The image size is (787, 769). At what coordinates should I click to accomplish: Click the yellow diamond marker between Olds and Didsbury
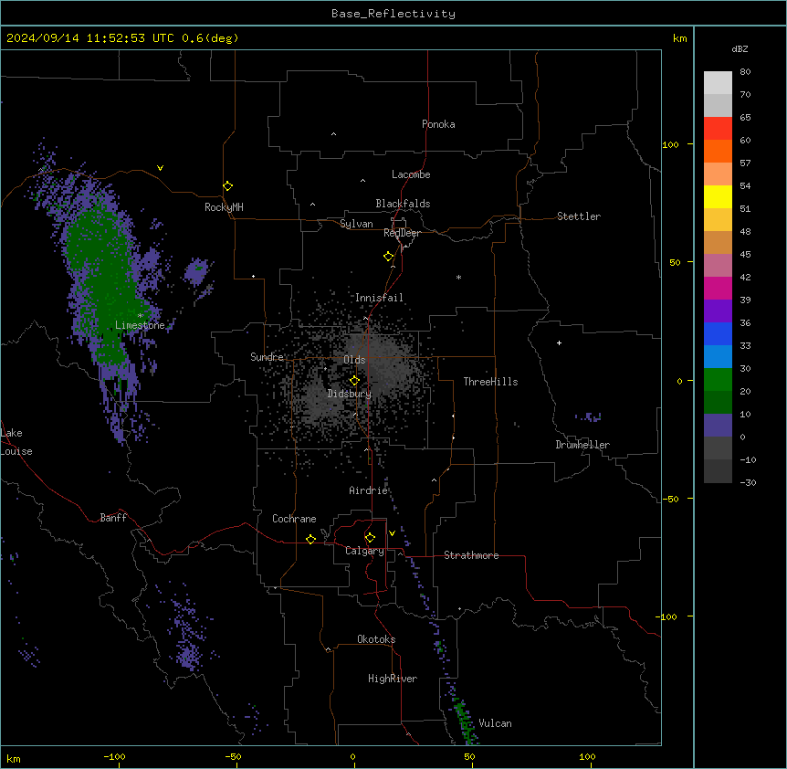pyautogui.click(x=355, y=381)
